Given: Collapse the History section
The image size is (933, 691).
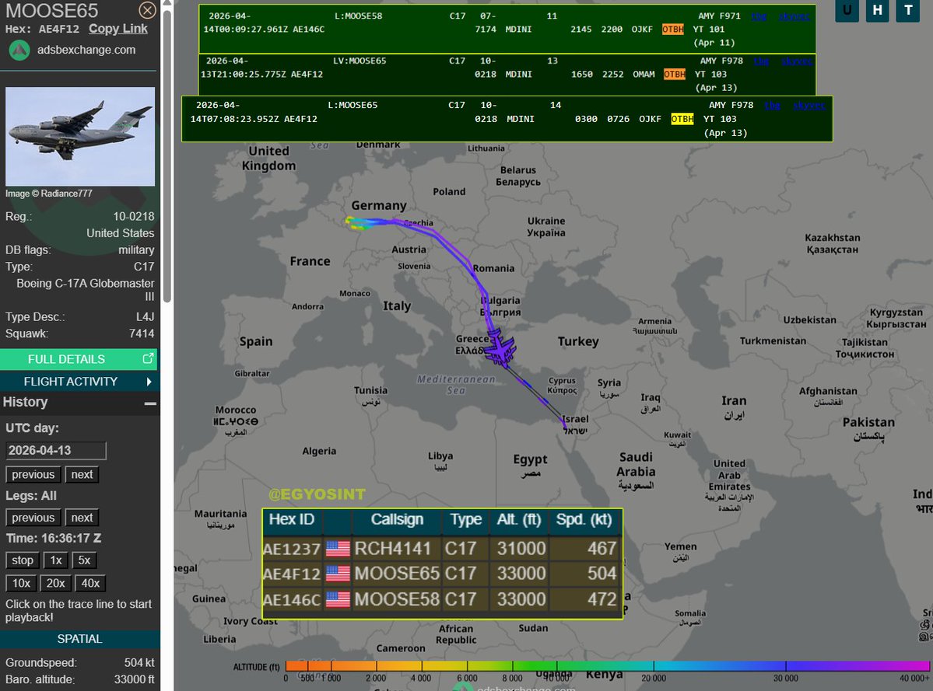Looking at the screenshot, I should point(150,403).
